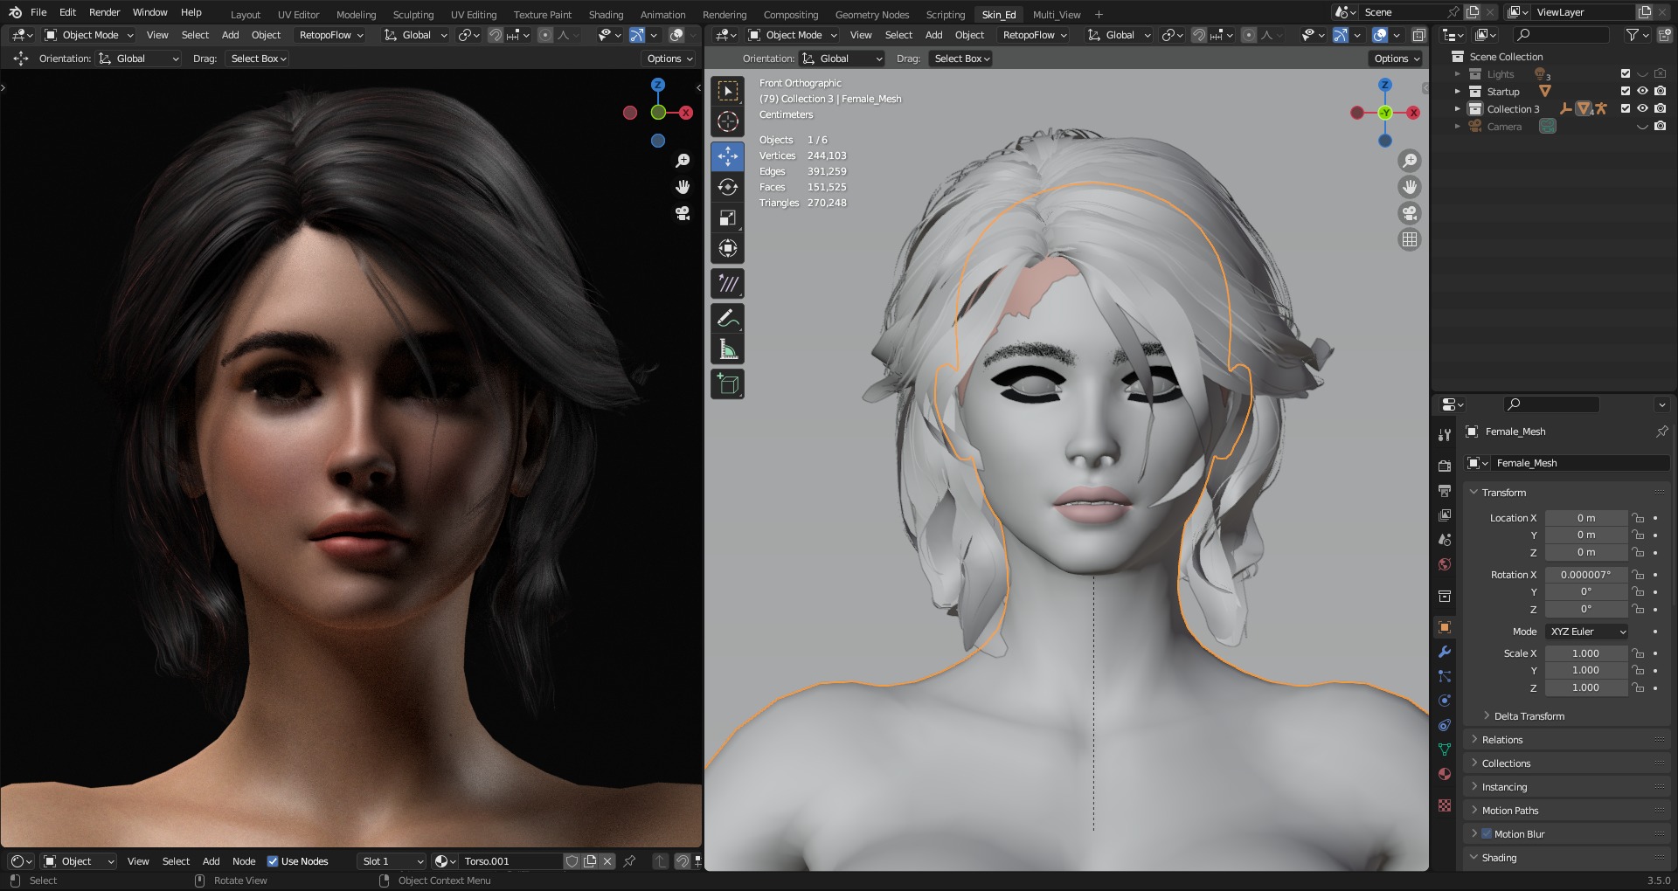Choose the Add Cube tool
The image size is (1678, 891).
click(x=728, y=384)
